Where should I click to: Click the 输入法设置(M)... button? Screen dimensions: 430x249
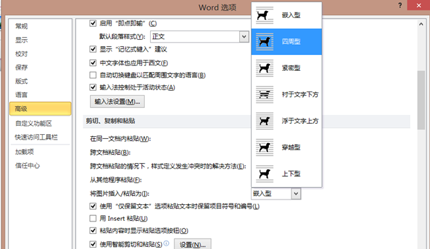click(117, 102)
